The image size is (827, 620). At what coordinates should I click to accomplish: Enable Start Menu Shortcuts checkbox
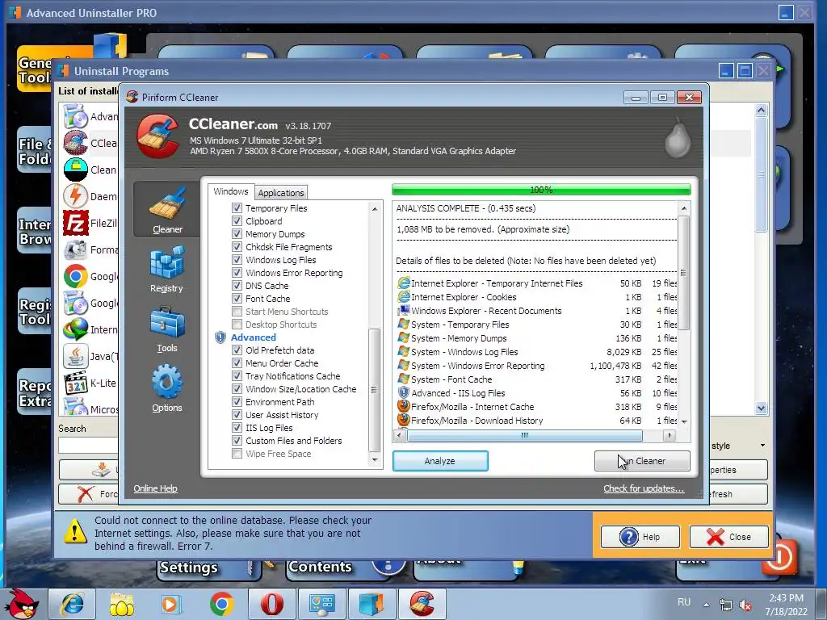click(237, 312)
